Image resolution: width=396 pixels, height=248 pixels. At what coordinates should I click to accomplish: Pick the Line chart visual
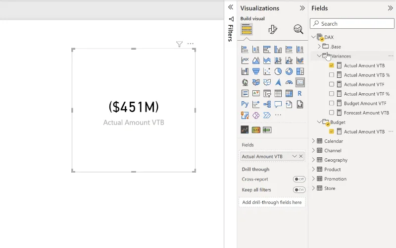pos(245,61)
